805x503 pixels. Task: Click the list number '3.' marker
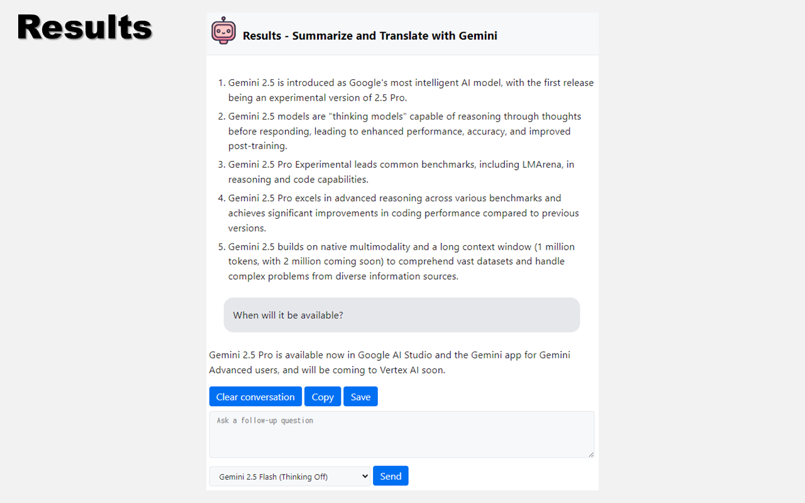pyautogui.click(x=221, y=165)
